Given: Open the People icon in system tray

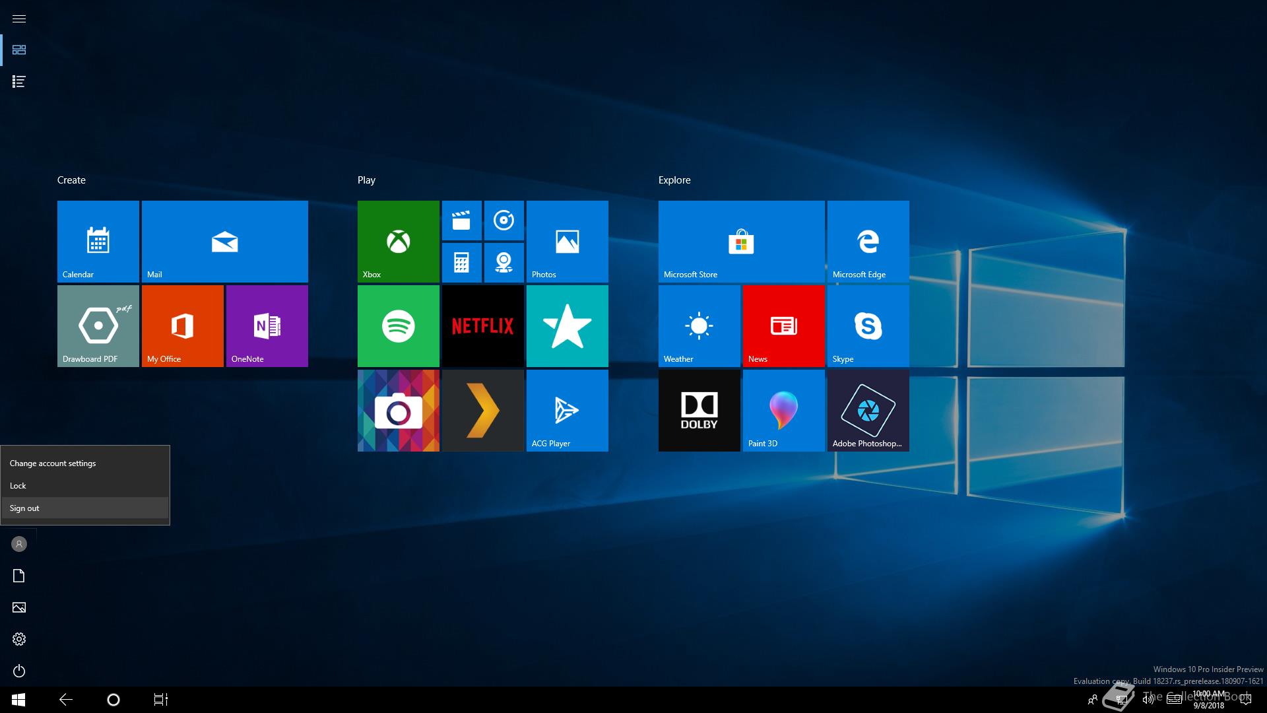Looking at the screenshot, I should pyautogui.click(x=1093, y=700).
